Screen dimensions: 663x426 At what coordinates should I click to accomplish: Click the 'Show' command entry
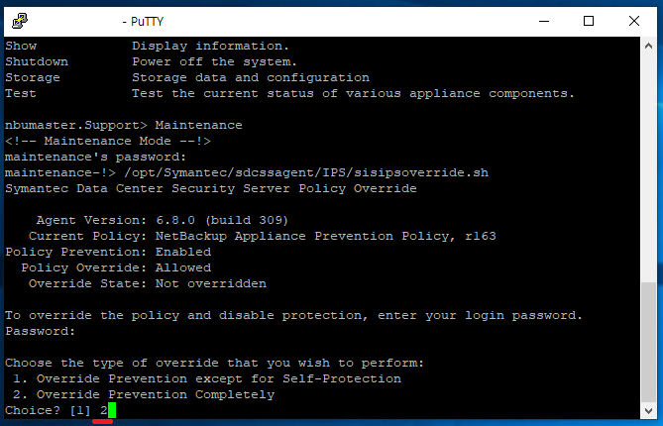pyautogui.click(x=21, y=46)
